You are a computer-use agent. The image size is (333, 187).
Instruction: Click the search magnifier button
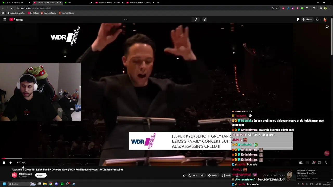[196, 19]
